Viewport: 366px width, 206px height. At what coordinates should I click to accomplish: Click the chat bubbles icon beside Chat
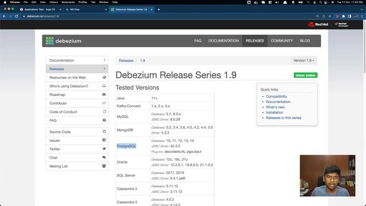click(104, 157)
